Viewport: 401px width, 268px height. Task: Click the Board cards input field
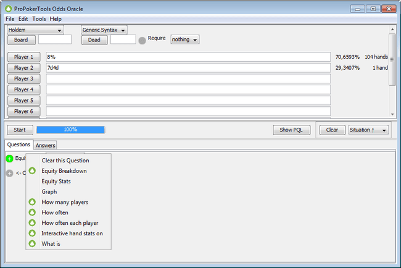click(55, 40)
